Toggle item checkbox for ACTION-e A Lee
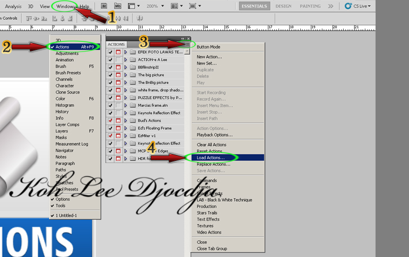Viewport: 409px width, 257px height. (x=110, y=59)
